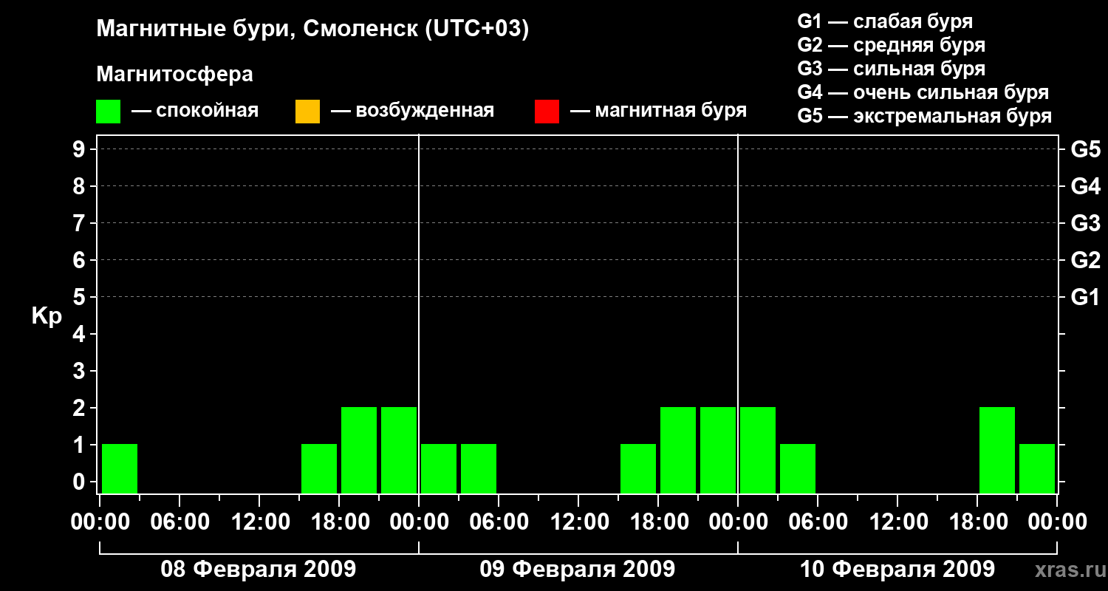Click the 09 February bar starting at 03:00
This screenshot has height=591, width=1108.
coord(479,468)
